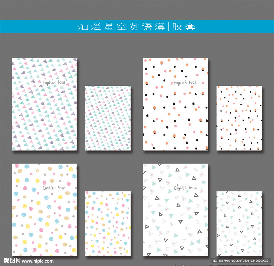Click the gray background above the blue banner
Viewport: 274px width, 266px height.
137,10
